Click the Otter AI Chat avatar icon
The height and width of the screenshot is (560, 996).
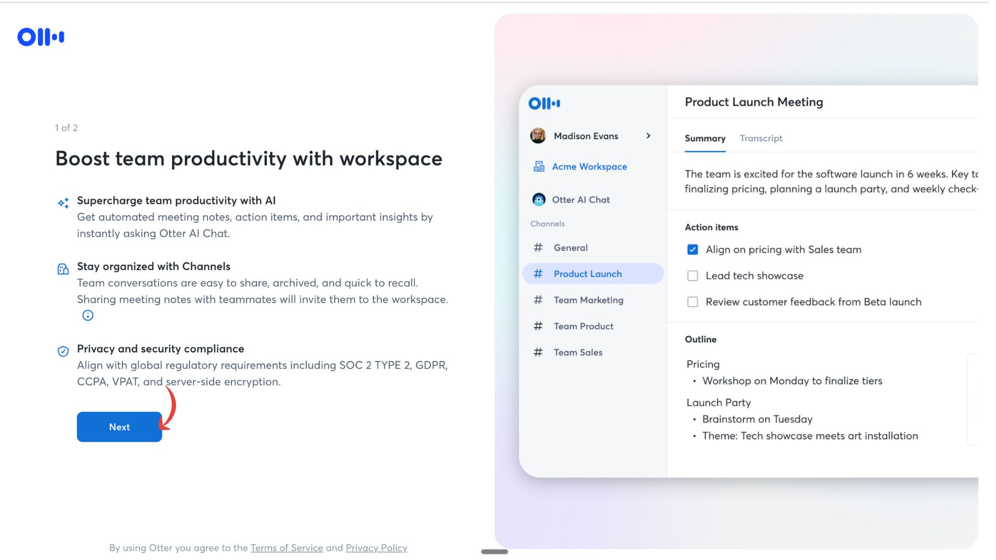[x=539, y=200]
